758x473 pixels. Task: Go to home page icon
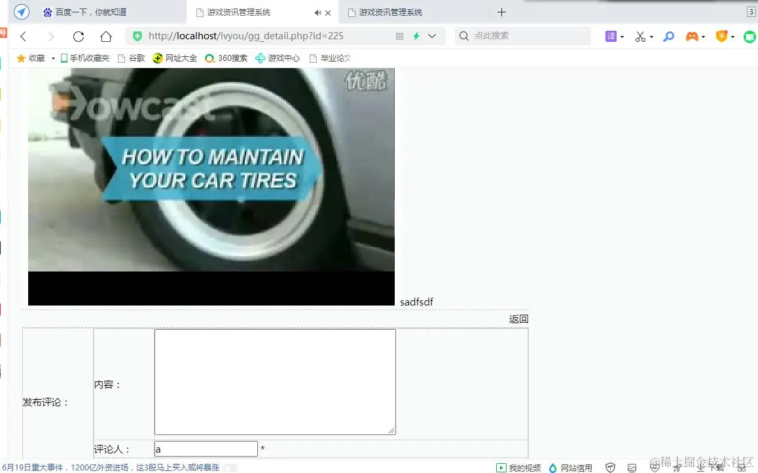pos(106,36)
